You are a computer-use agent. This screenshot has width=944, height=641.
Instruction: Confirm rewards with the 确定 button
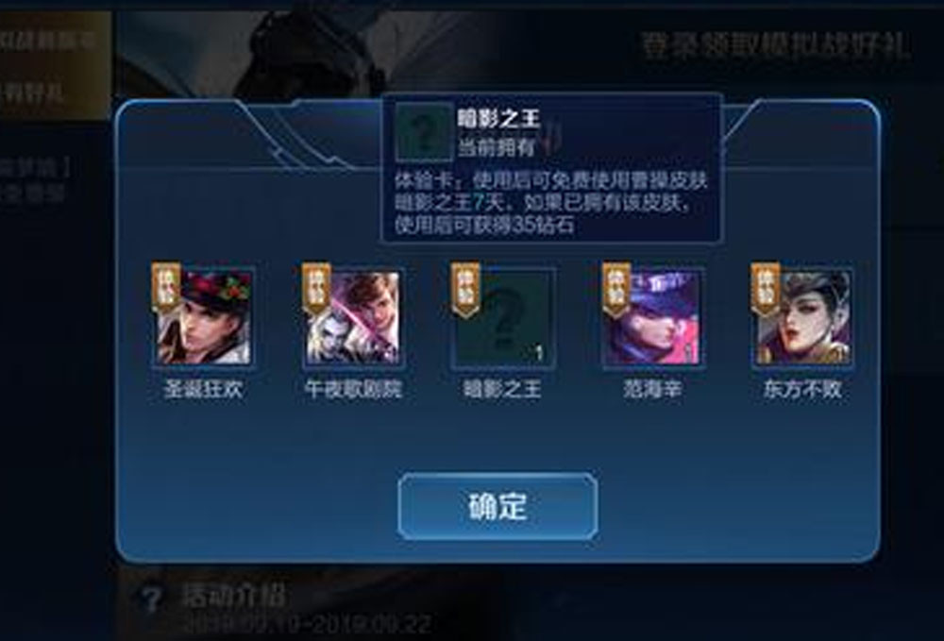tap(497, 507)
